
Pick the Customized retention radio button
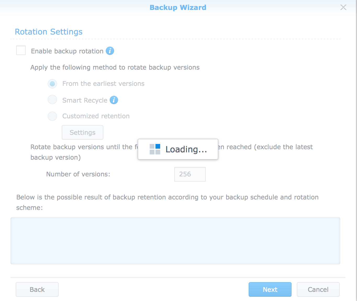52,116
